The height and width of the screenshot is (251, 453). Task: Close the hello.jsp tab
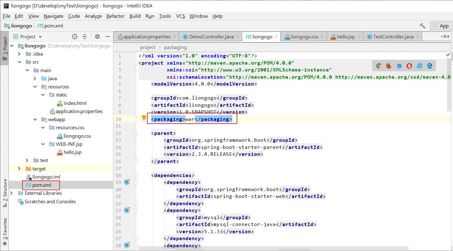pos(359,37)
